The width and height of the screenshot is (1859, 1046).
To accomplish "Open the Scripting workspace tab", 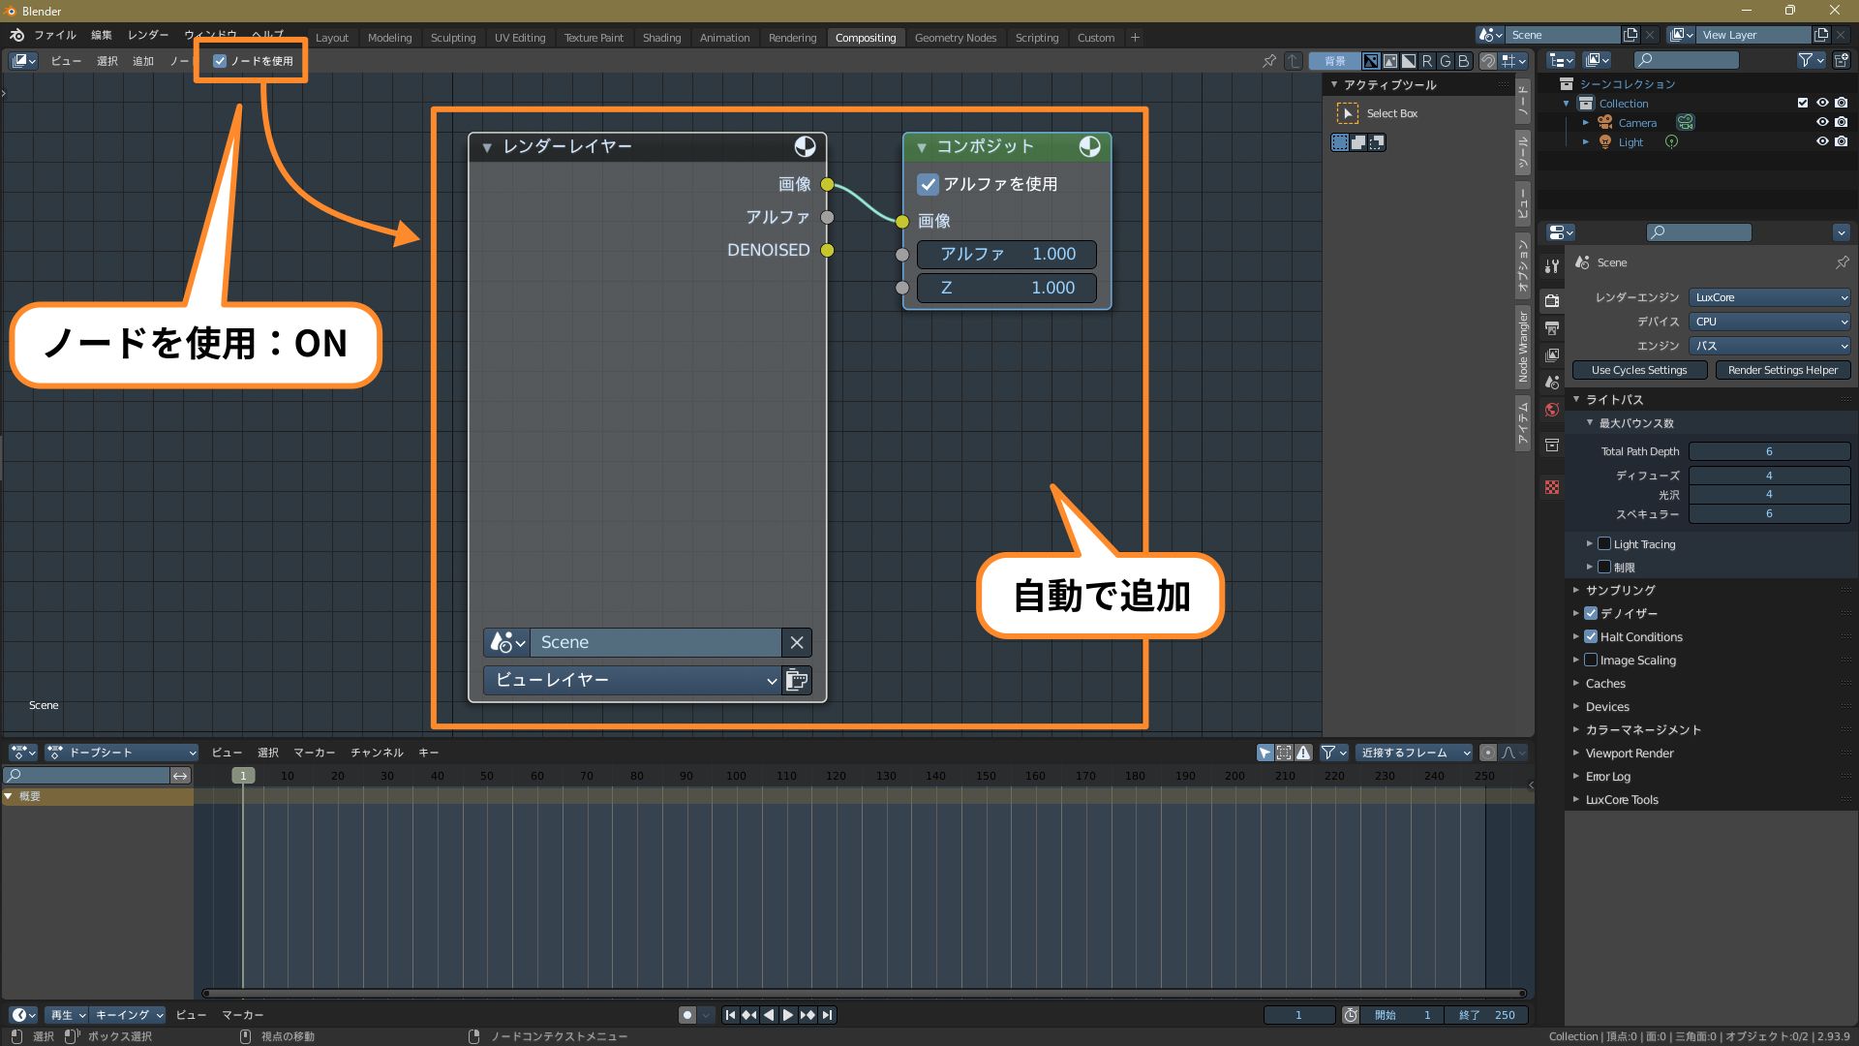I will click(x=1036, y=38).
